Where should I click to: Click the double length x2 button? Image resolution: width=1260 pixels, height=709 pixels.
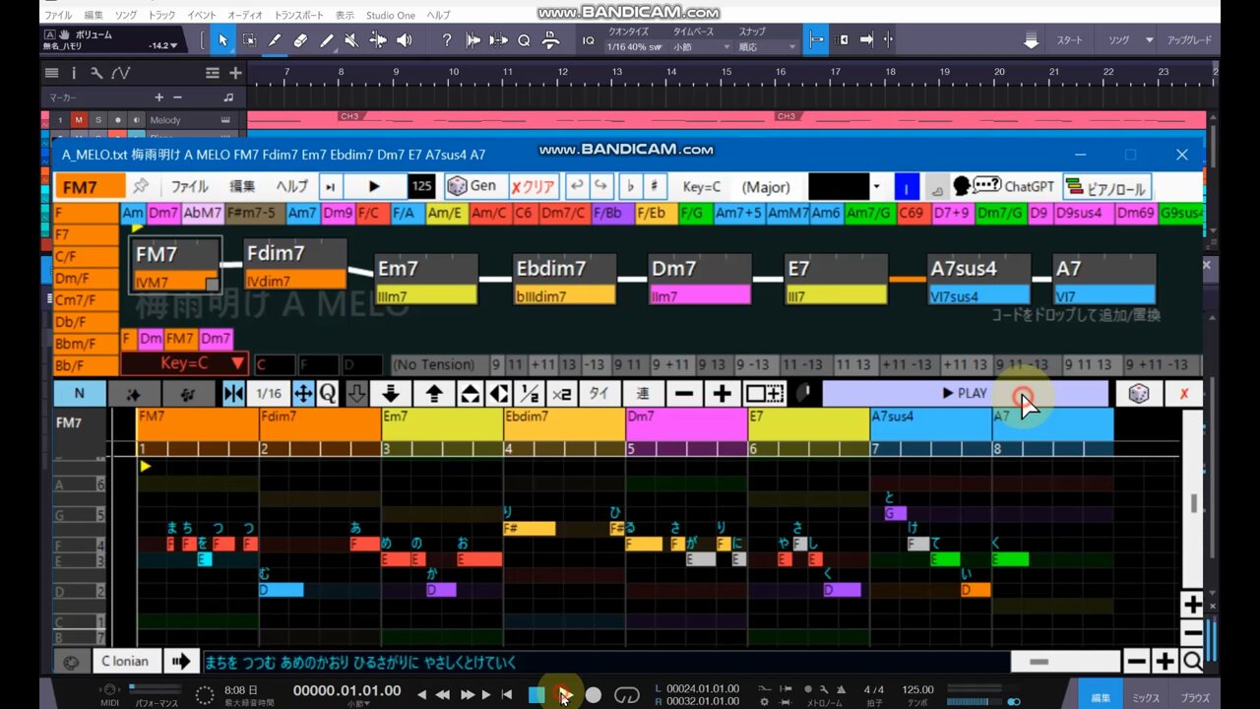pos(561,394)
